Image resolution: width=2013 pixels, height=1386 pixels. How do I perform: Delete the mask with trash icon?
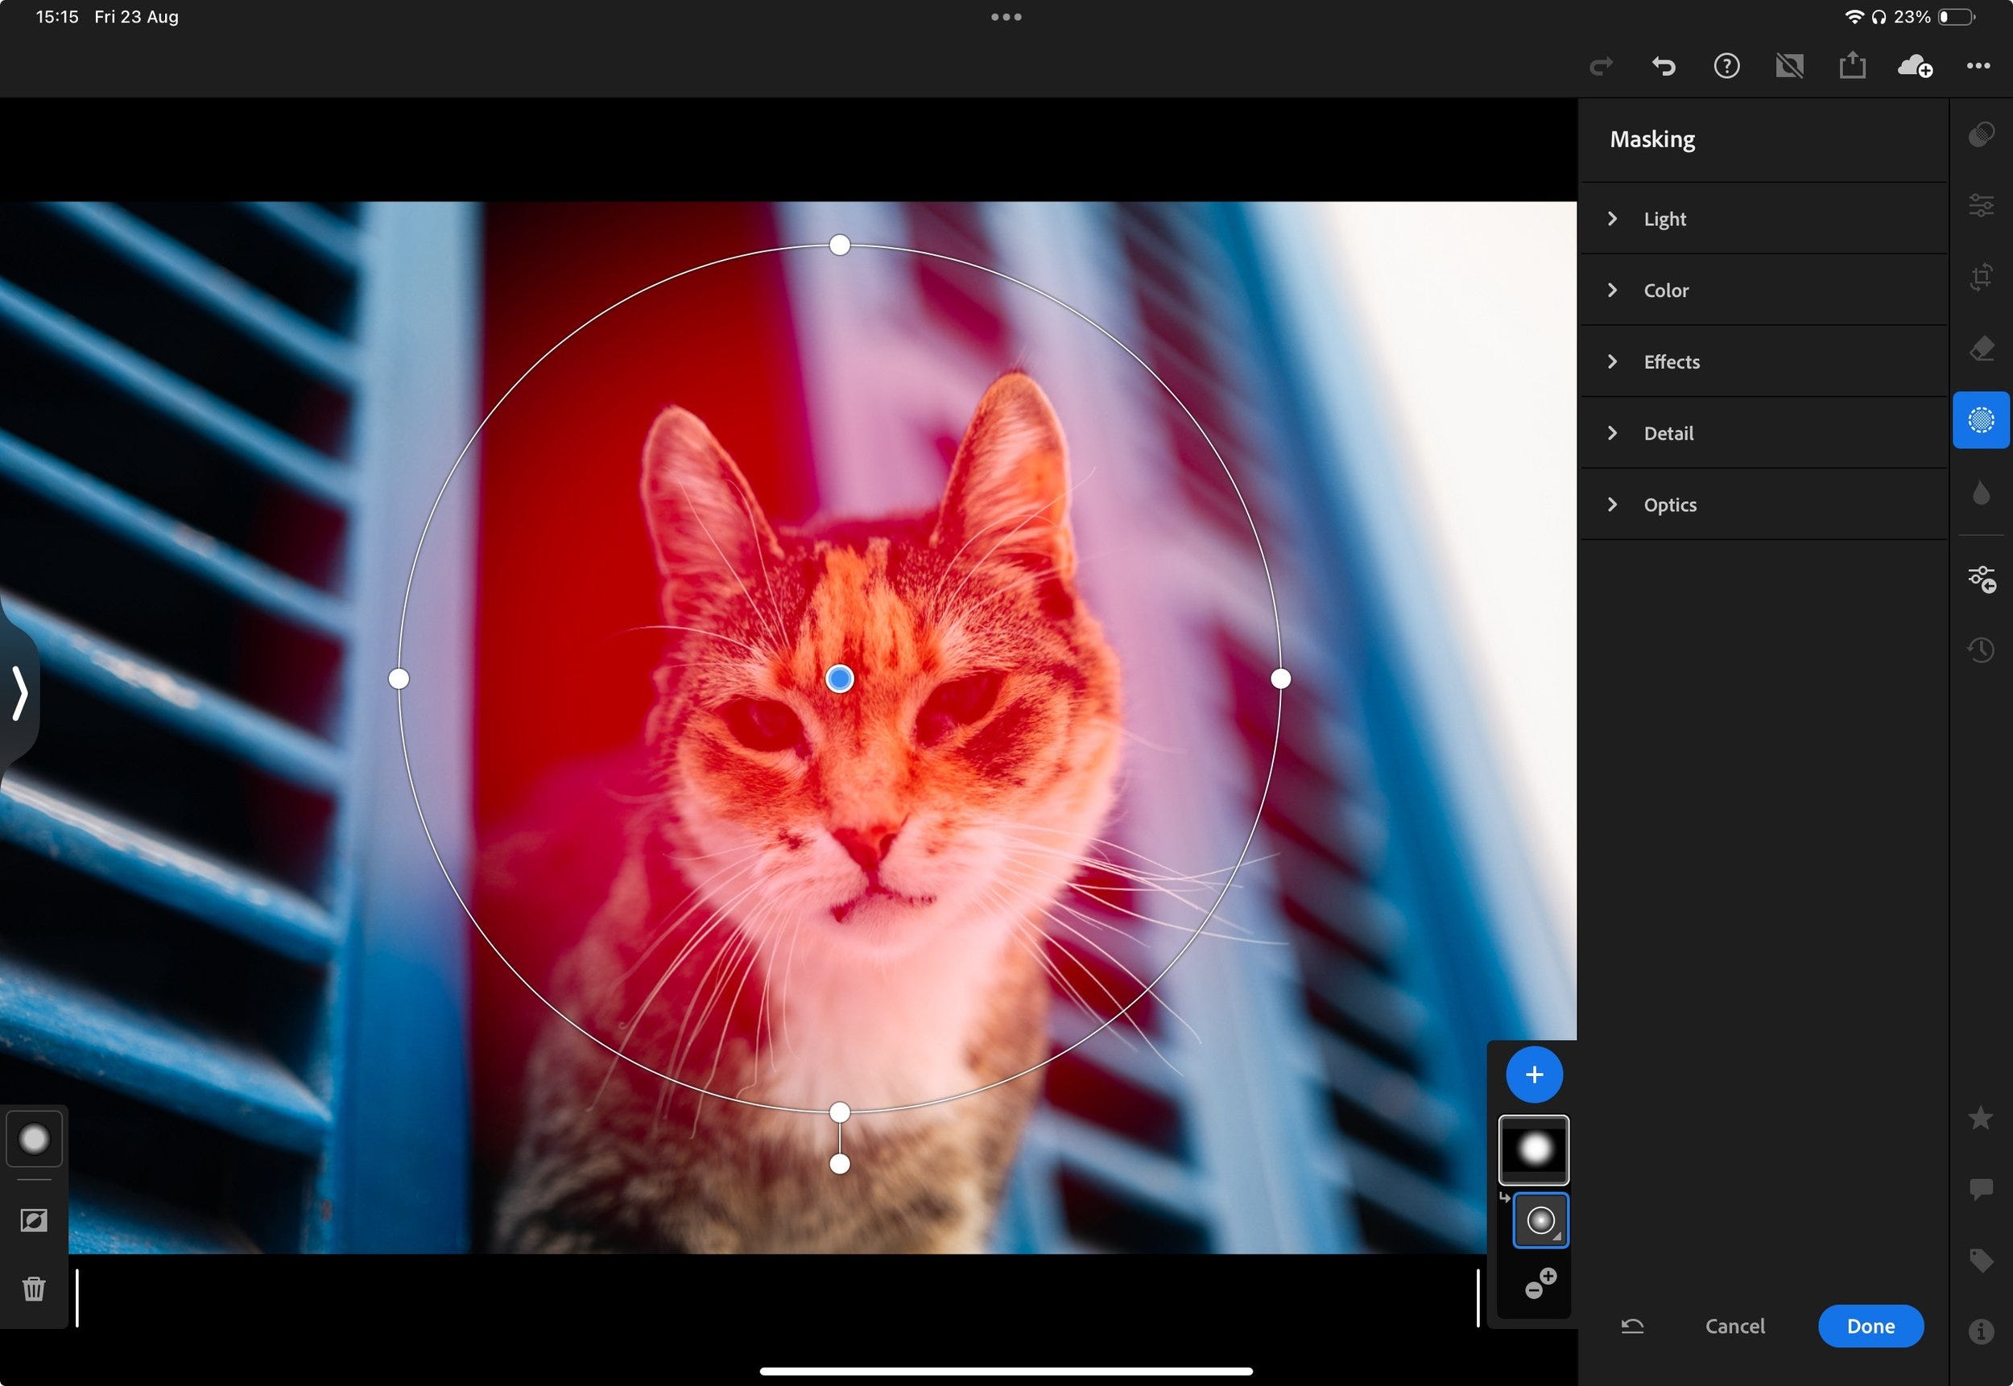34,1288
